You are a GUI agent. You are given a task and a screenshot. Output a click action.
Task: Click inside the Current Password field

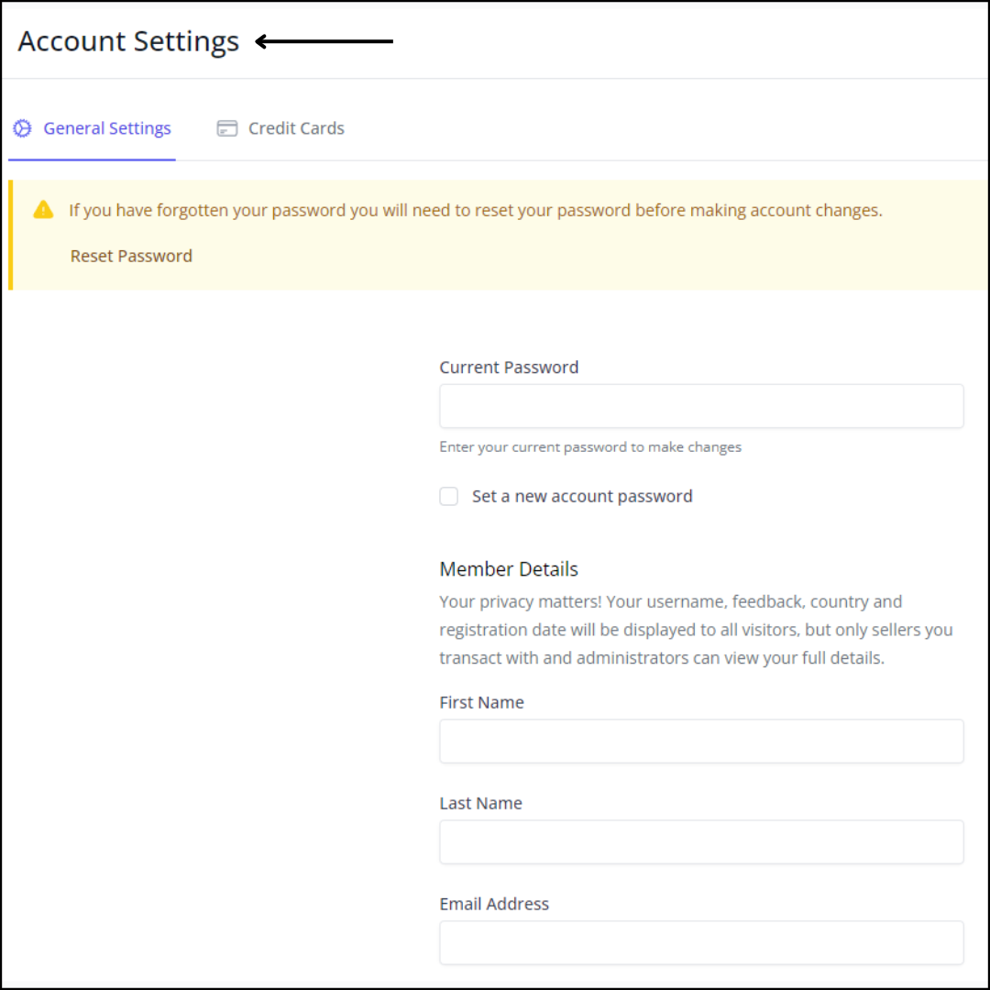click(701, 406)
